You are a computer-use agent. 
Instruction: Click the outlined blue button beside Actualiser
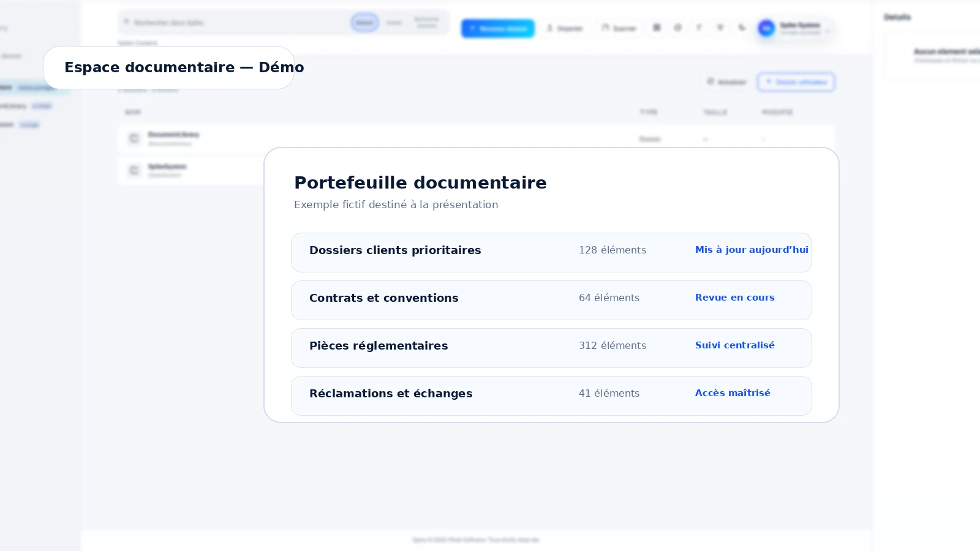796,82
